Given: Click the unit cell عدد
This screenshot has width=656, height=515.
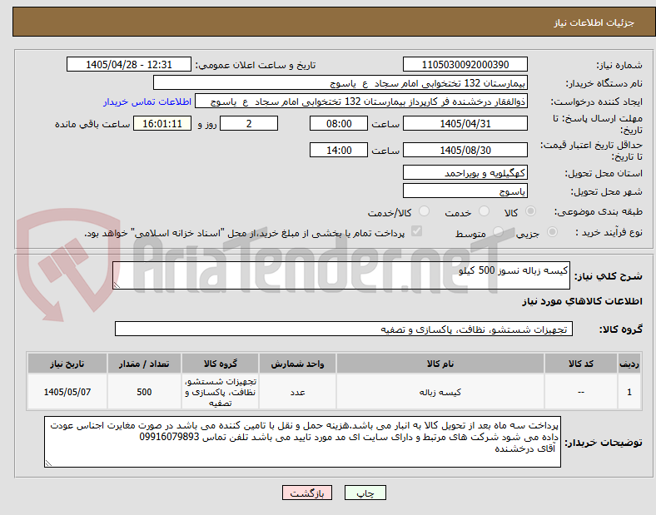Looking at the screenshot, I should click(x=297, y=392).
